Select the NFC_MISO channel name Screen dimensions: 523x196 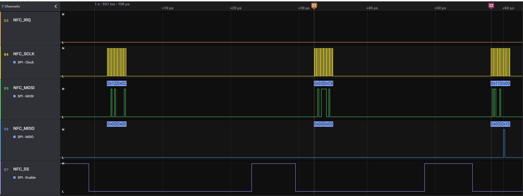pos(24,129)
